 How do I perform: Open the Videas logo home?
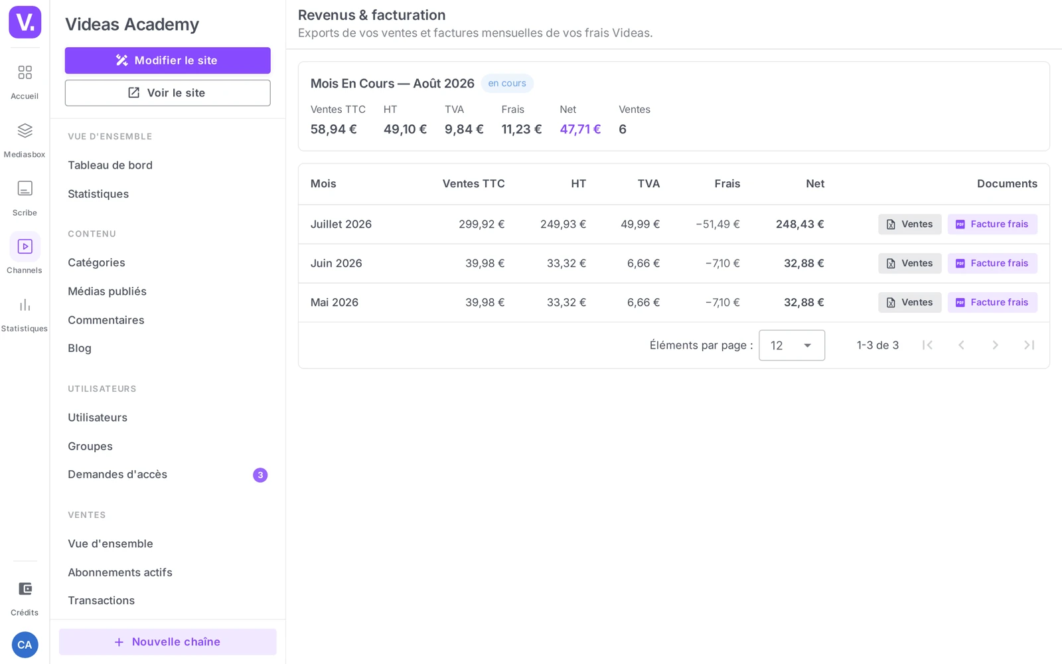[25, 22]
